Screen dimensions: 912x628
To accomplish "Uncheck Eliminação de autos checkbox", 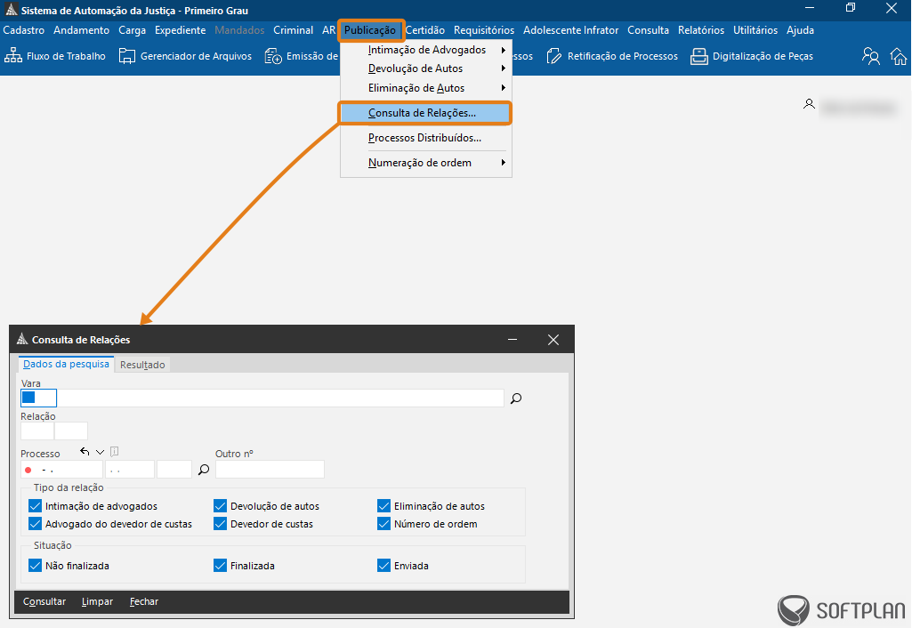I will [383, 506].
